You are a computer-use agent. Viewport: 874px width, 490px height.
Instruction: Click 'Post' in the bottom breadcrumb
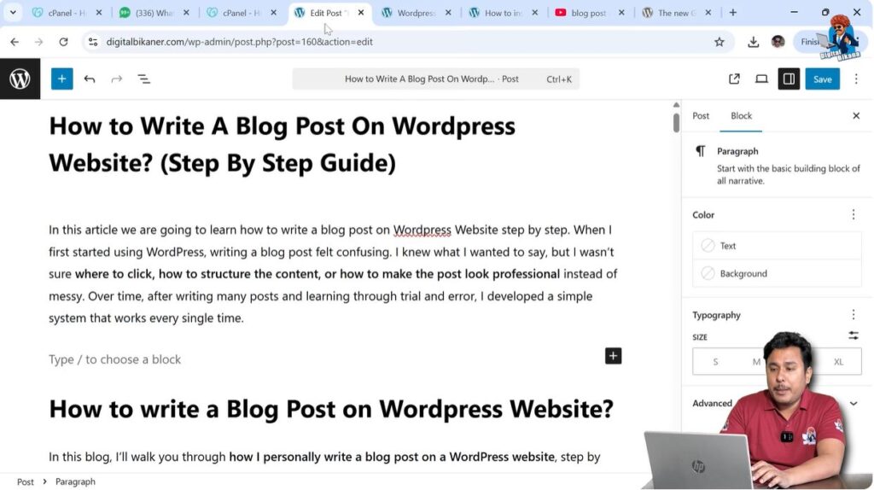25,481
